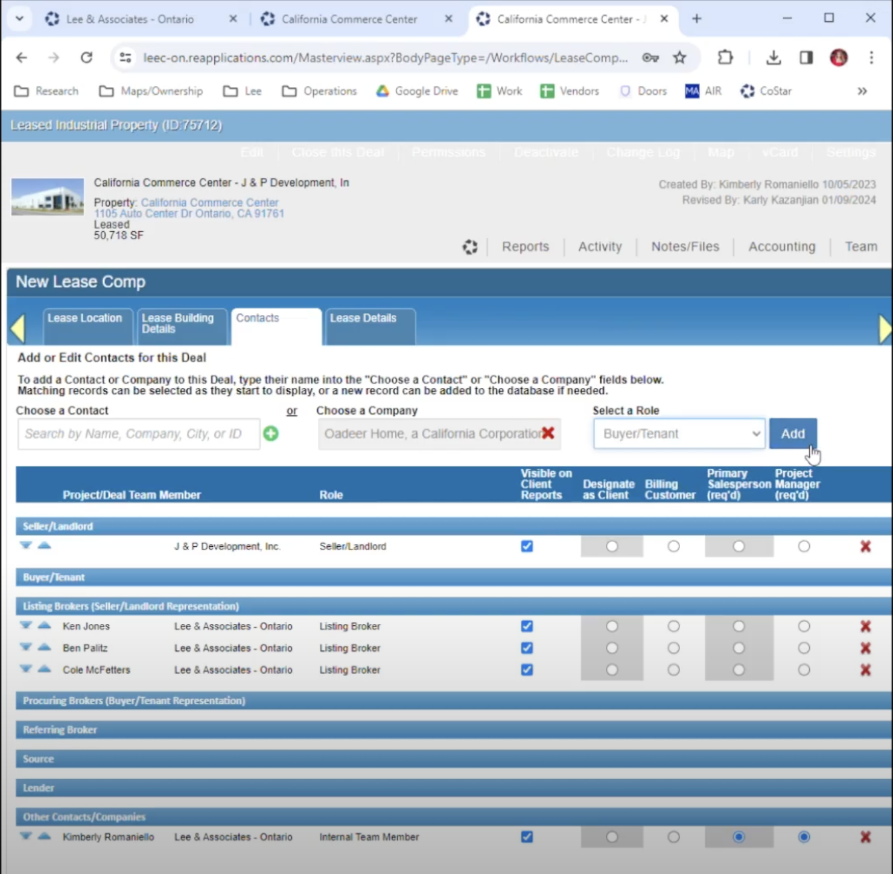Image resolution: width=893 pixels, height=874 pixels.
Task: Move Ken Jones up with arrow icon
Action: click(x=44, y=625)
